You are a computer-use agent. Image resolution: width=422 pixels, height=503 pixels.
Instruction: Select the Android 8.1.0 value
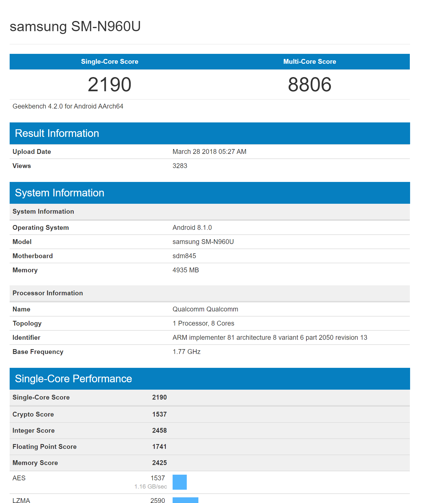click(x=192, y=228)
